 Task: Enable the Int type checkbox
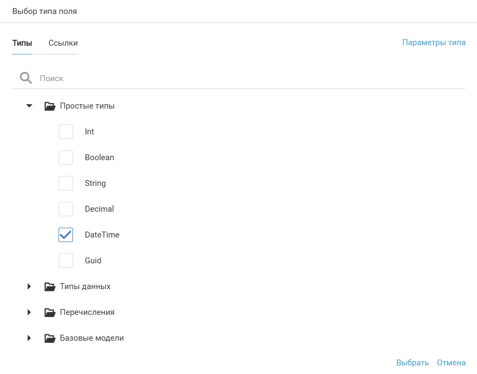click(66, 132)
